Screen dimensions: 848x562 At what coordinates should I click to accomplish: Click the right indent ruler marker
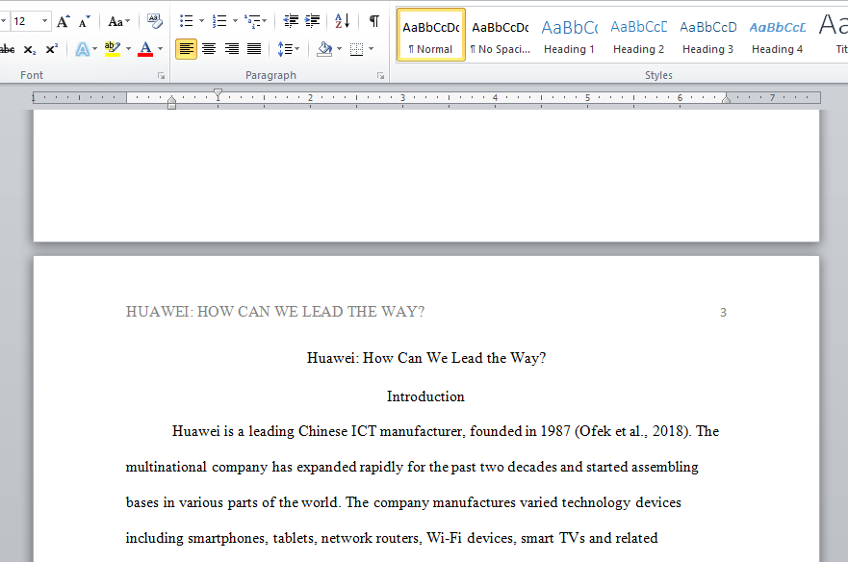point(727,98)
